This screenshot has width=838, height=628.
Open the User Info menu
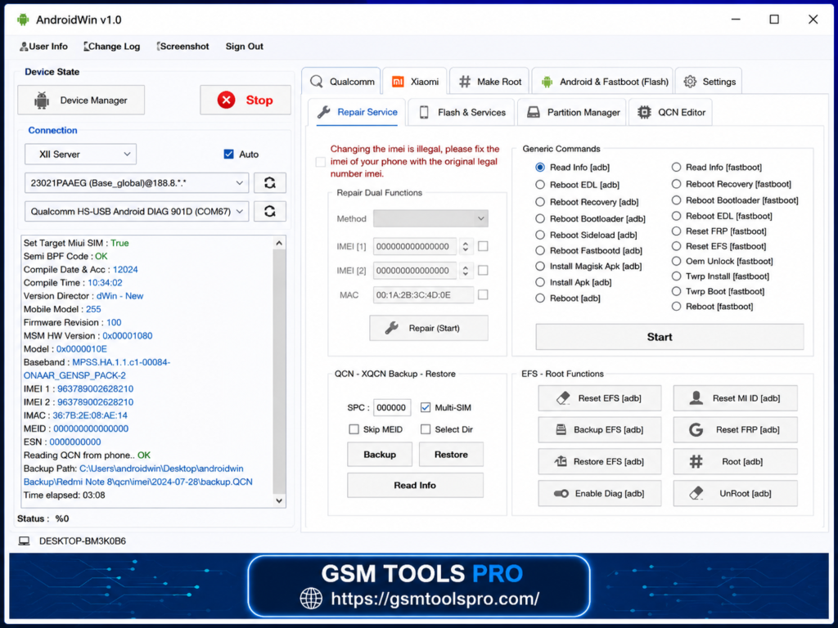[x=44, y=47]
